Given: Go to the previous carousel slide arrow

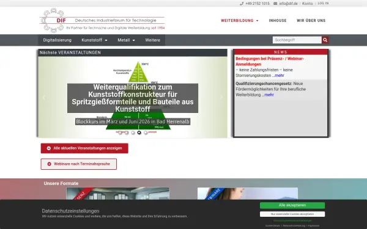Looking at the screenshot, I should click(x=44, y=97).
